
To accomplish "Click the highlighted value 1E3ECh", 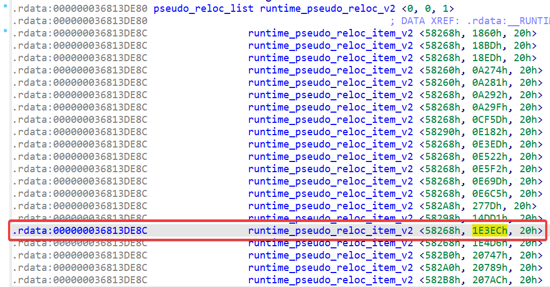I will point(490,231).
